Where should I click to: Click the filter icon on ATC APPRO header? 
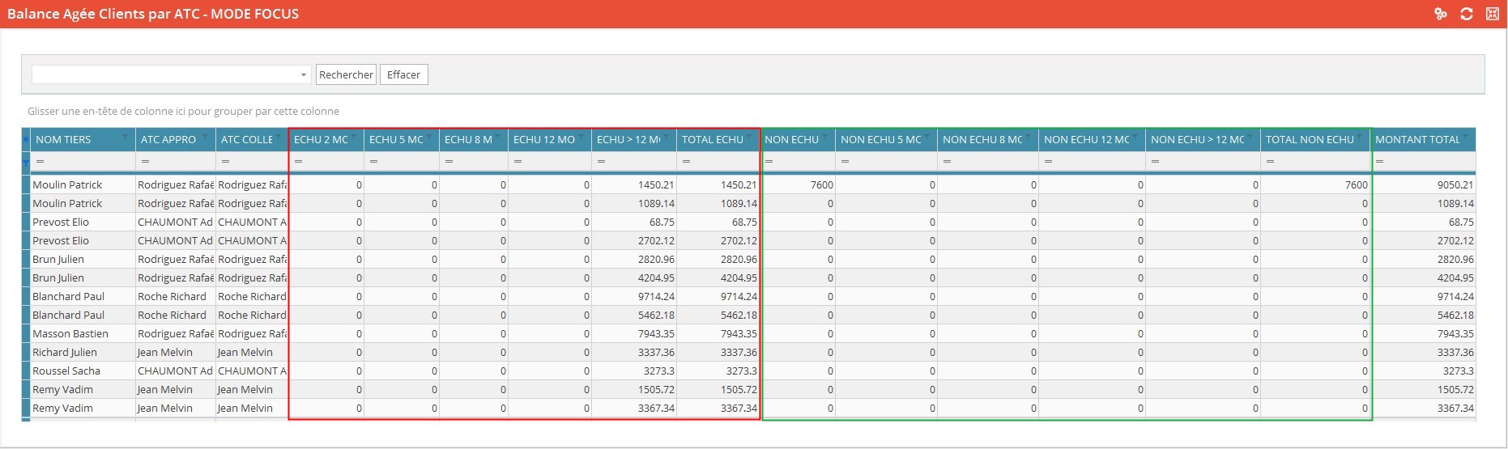[206, 138]
